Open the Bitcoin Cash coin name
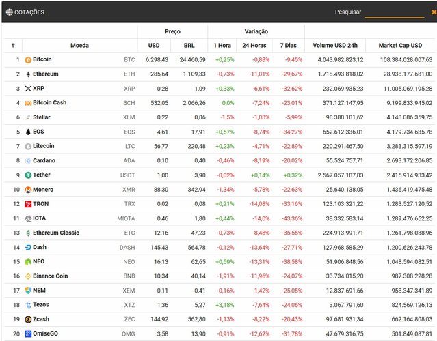 [x=50, y=102]
